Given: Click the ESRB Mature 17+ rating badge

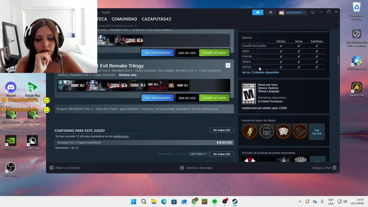Looking at the screenshot, I should [x=249, y=94].
